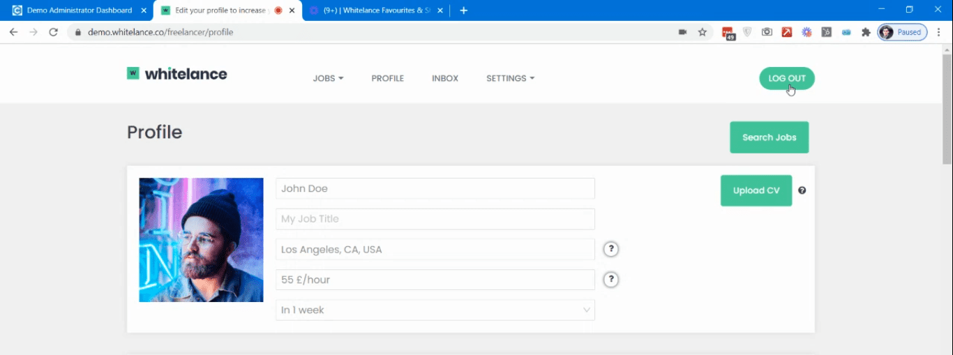Image resolution: width=953 pixels, height=355 pixels.
Task: Open the screenshot camera extension
Action: pyautogui.click(x=767, y=32)
